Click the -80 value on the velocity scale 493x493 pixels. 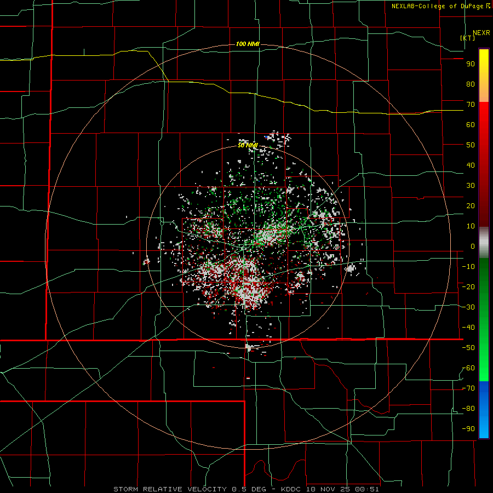(468, 409)
